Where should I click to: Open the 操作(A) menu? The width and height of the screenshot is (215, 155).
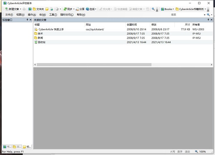[32, 15]
